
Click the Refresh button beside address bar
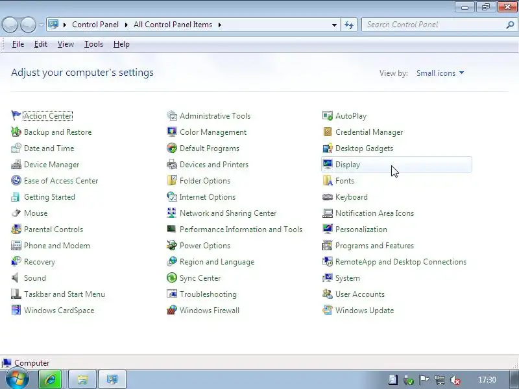pyautogui.click(x=349, y=25)
